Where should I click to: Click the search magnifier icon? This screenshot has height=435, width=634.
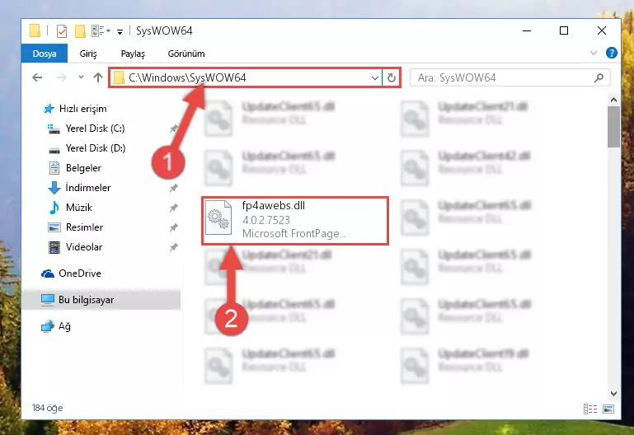click(599, 77)
